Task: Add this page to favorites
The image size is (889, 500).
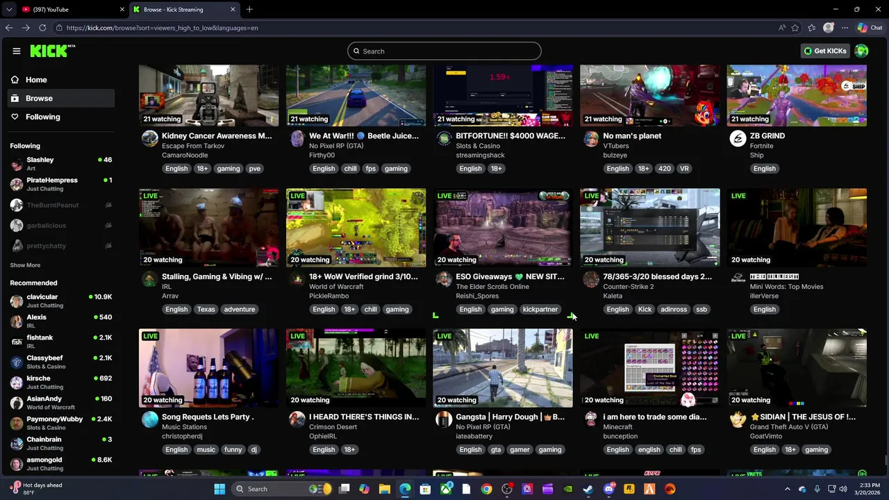Action: coord(795,28)
